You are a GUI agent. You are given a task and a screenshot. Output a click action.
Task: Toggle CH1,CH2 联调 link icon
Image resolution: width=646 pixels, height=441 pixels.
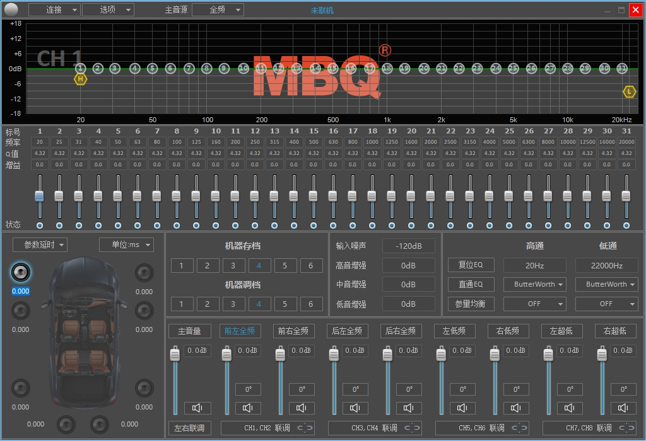tap(305, 428)
